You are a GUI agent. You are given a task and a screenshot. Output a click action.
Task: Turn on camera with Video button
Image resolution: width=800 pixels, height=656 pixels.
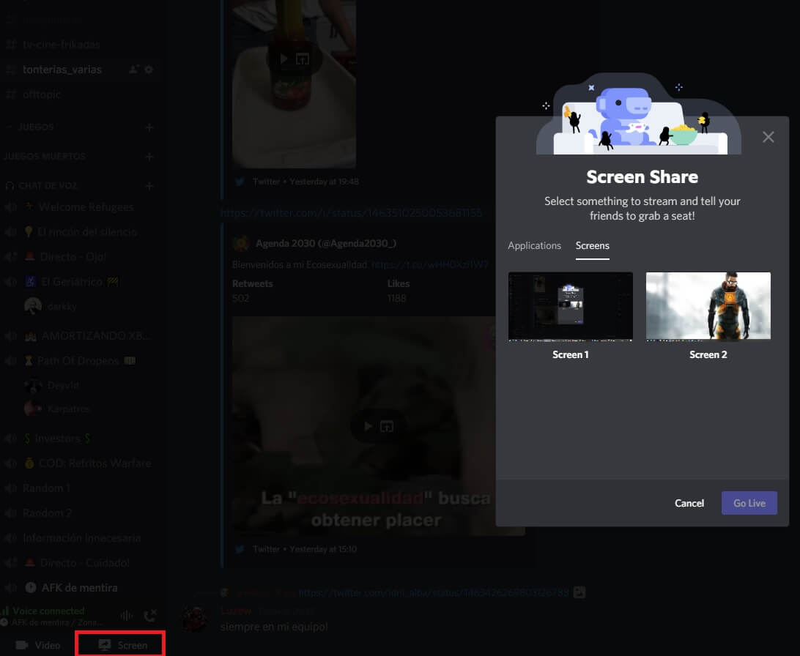tap(38, 645)
